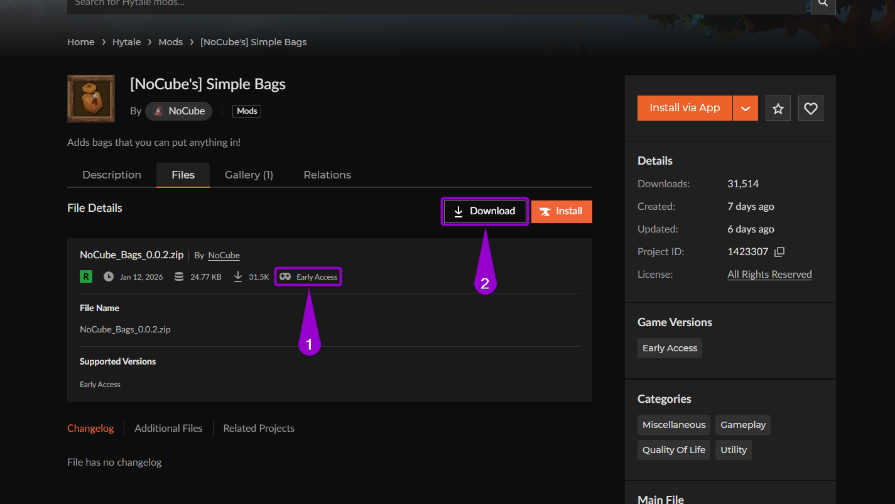Screen dimensions: 895x504
Task: Click the download-count icon showing 31.5K
Action: pos(237,276)
